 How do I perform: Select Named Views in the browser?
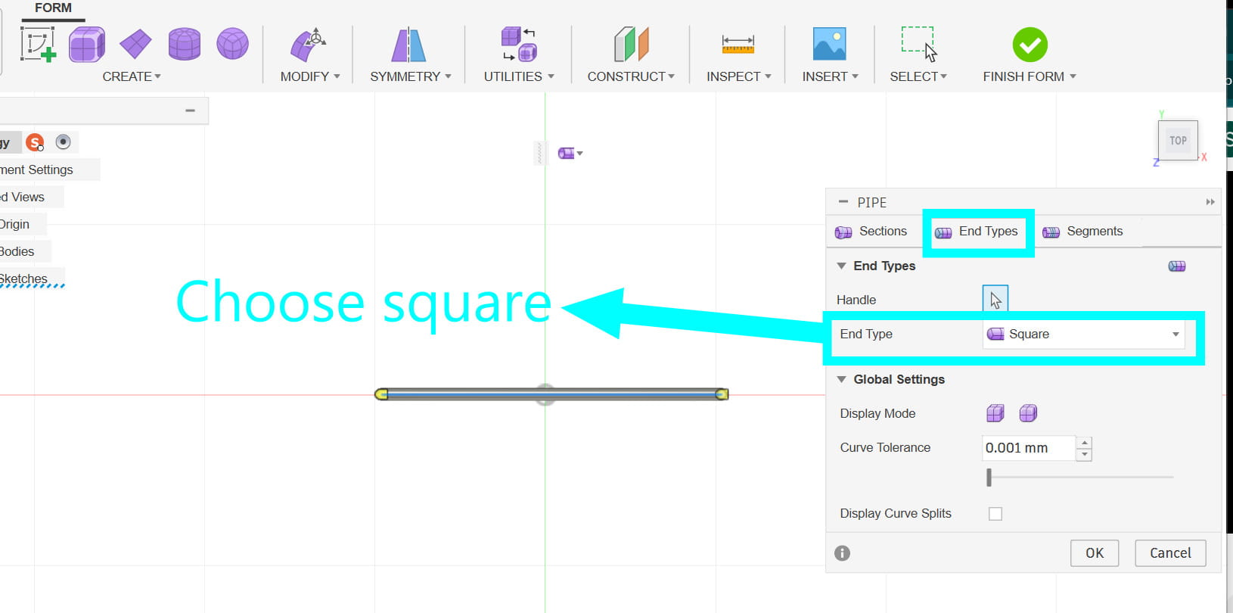[22, 197]
